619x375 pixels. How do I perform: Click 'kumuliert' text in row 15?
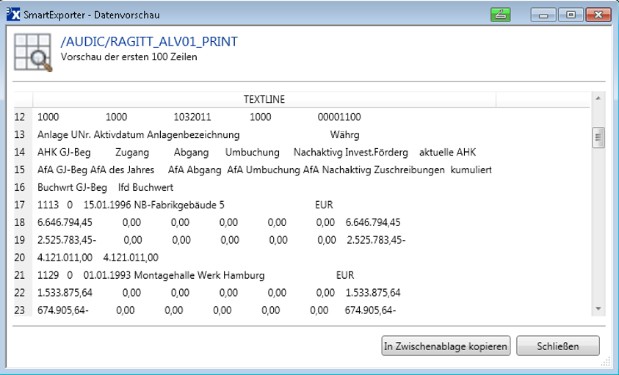(x=471, y=170)
